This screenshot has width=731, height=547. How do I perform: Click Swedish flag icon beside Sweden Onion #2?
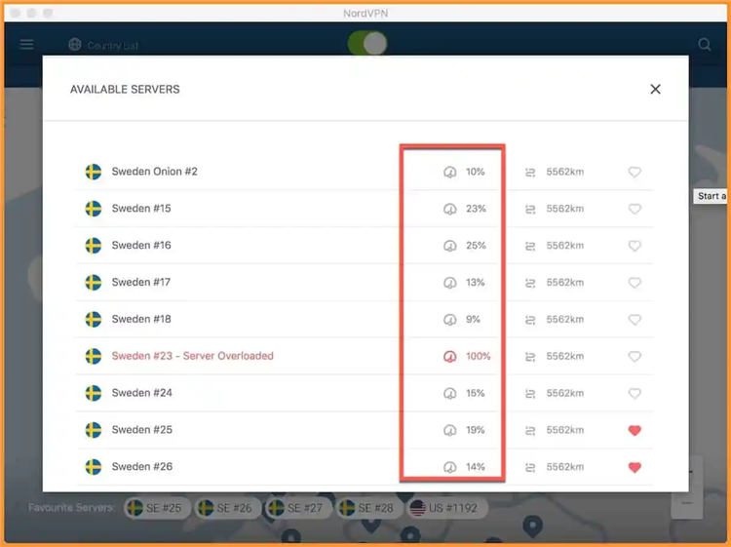pyautogui.click(x=94, y=172)
